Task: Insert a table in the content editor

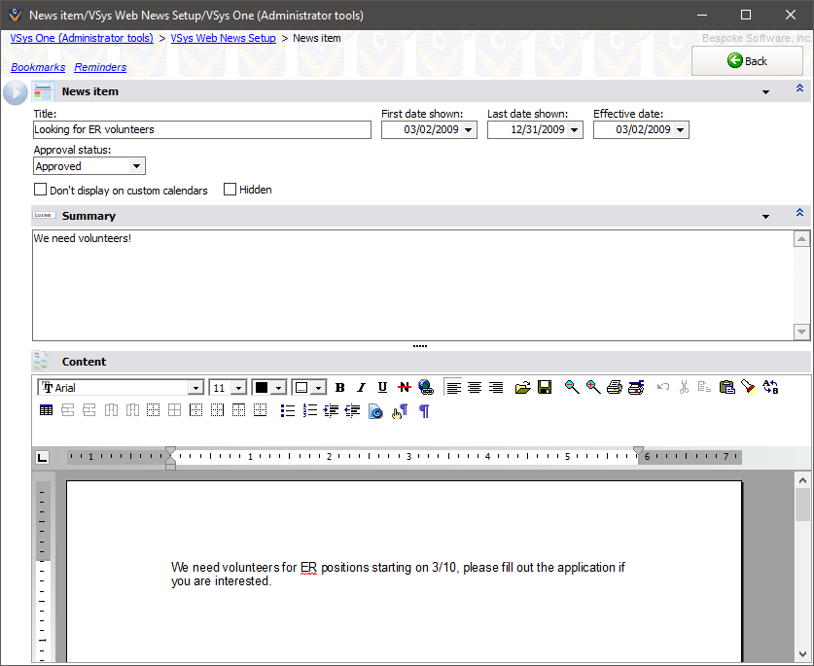Action: coord(46,411)
